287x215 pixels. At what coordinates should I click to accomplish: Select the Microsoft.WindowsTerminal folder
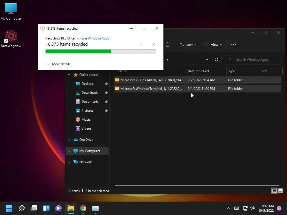point(198,89)
